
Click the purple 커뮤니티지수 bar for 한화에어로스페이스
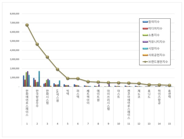[28, 79]
